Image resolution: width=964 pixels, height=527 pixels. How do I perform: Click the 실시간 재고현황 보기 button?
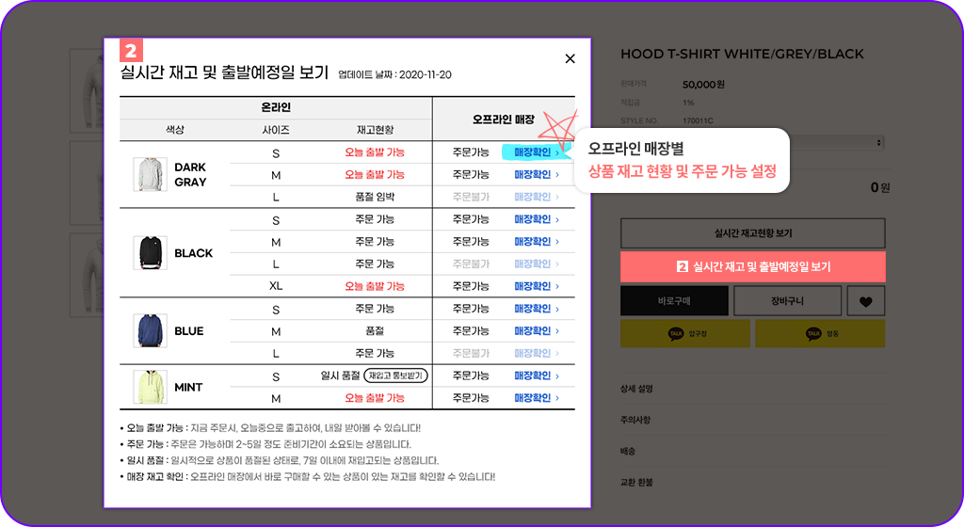(753, 233)
